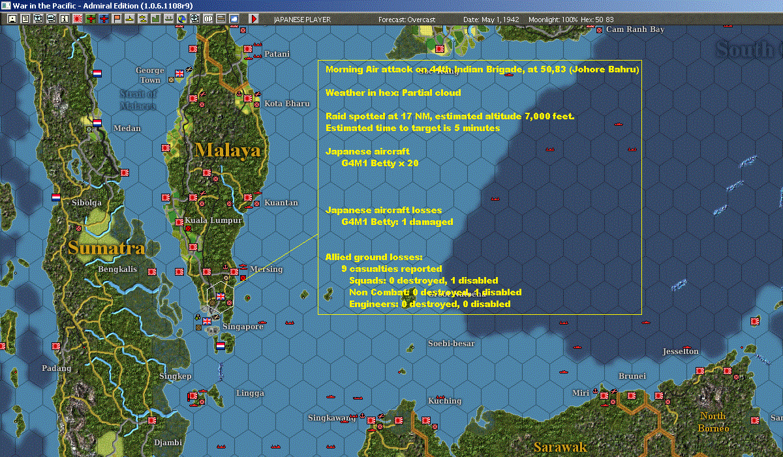Click the Kuching map label
This screenshot has height=457, width=783.
(445, 401)
